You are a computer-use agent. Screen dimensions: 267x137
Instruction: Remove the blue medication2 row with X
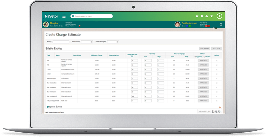[x=217, y=96]
